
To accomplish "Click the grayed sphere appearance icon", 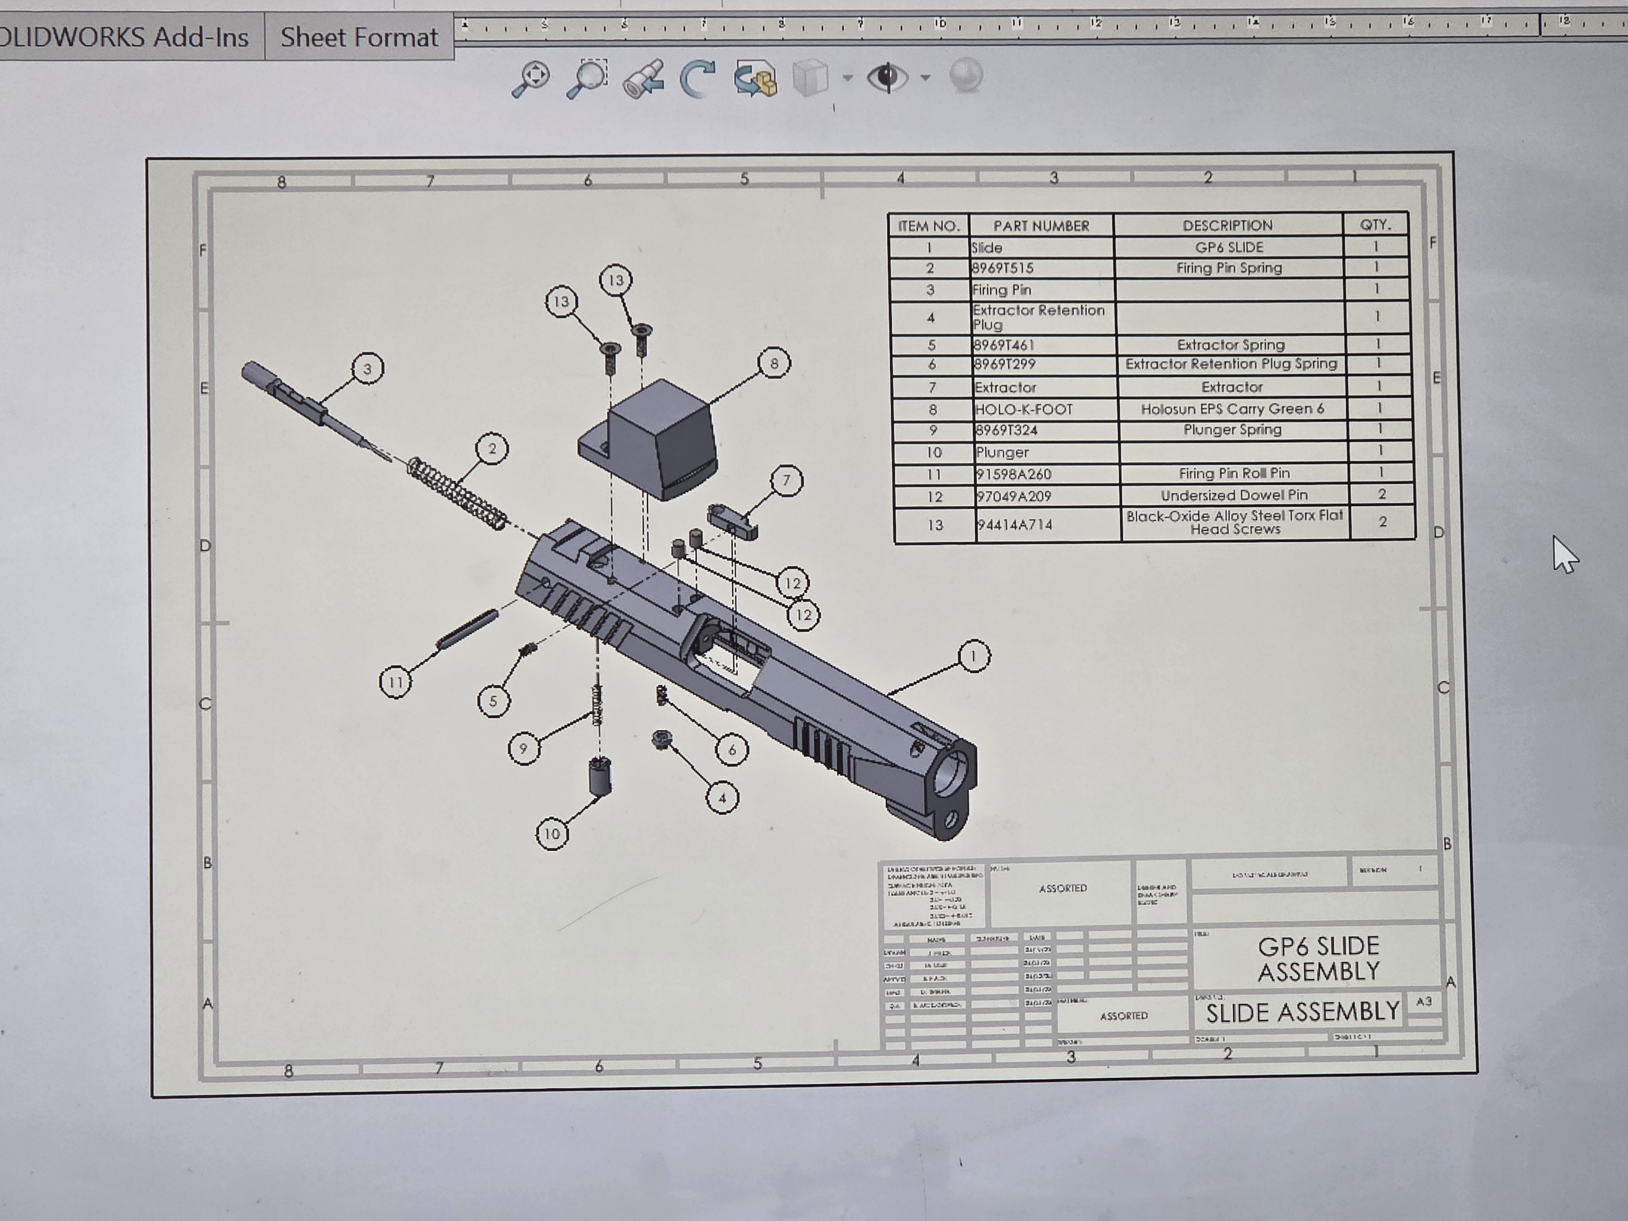I will (966, 76).
